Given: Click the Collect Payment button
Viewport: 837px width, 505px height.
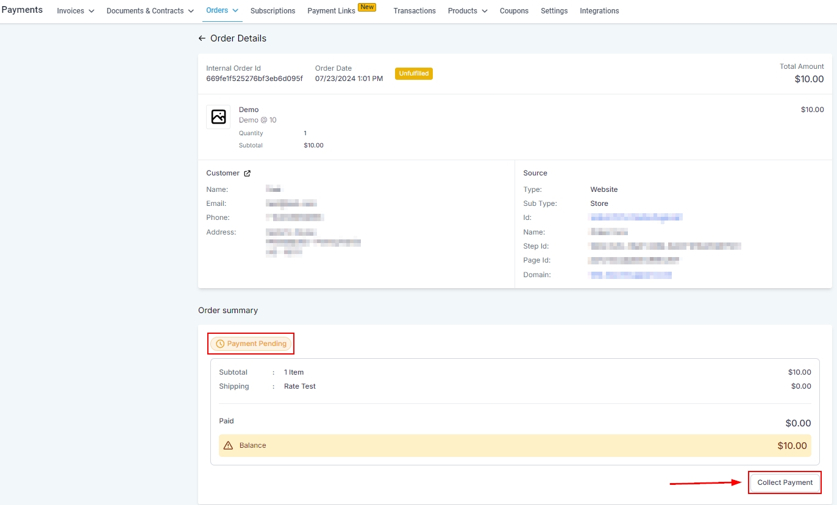Looking at the screenshot, I should tap(785, 482).
